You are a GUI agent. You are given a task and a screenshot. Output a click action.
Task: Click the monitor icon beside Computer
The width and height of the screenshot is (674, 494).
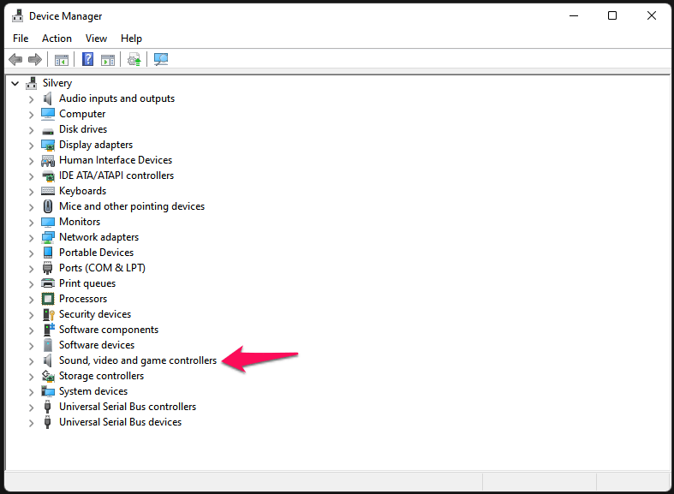click(48, 114)
